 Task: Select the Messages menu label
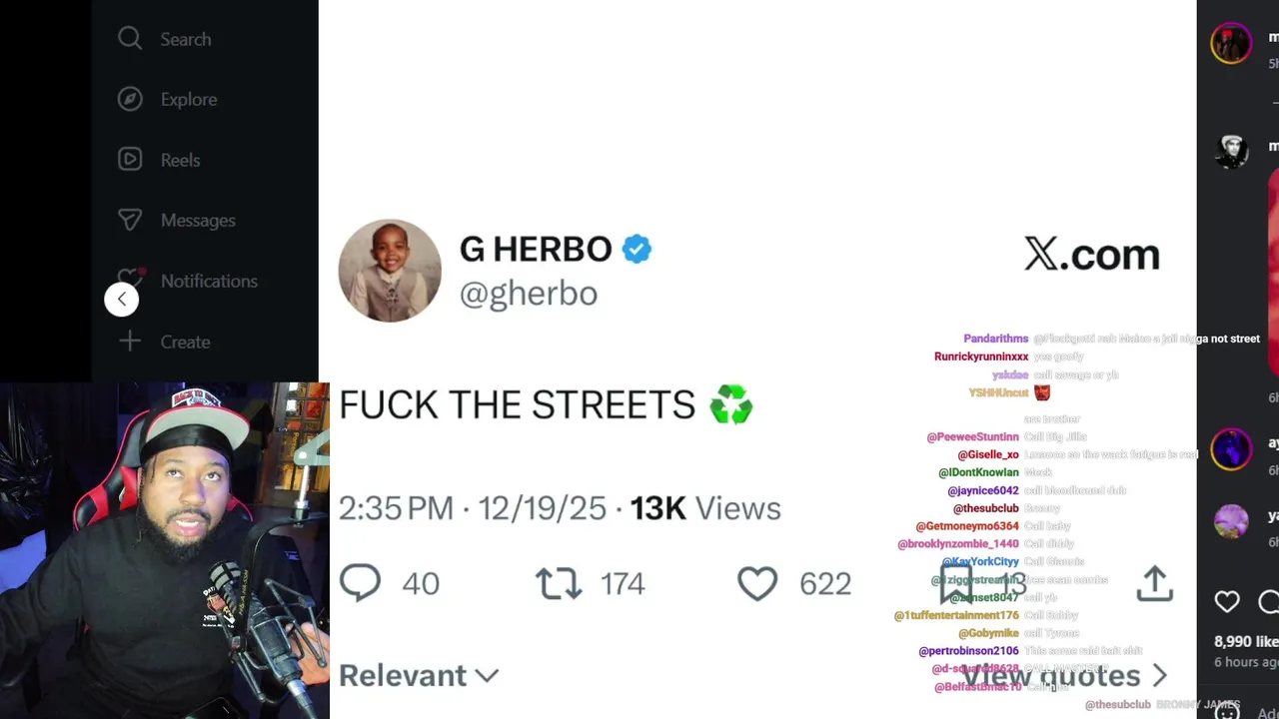[x=198, y=220]
